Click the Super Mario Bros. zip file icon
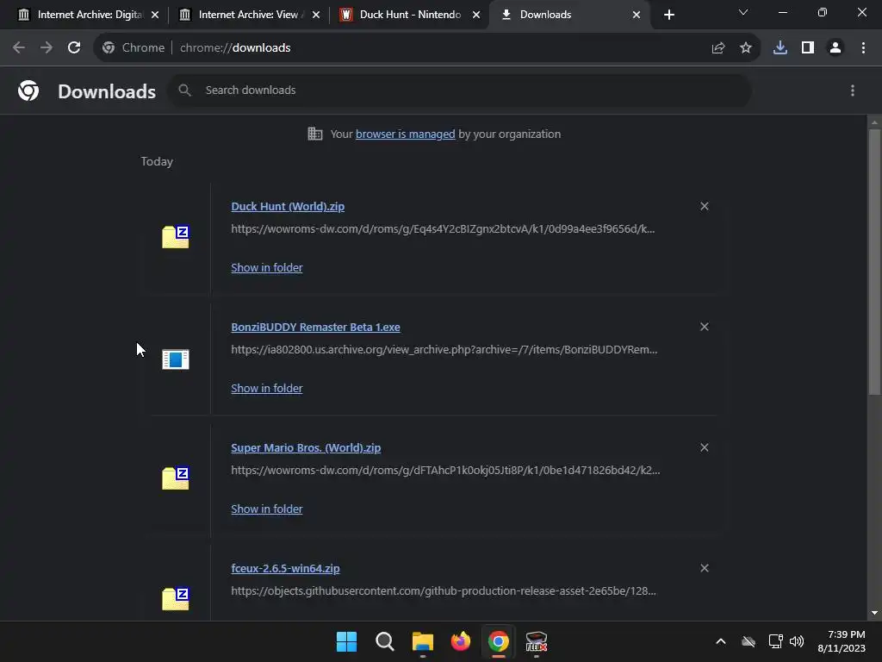882x662 pixels. click(x=176, y=478)
